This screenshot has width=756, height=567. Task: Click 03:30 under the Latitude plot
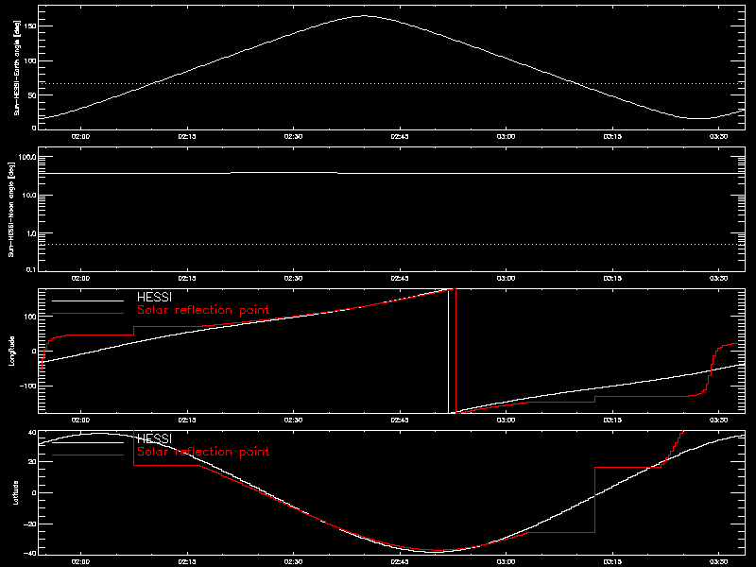(x=718, y=561)
